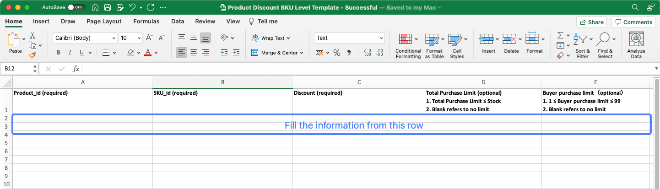Toggle Italic formatting
Viewport: 660px width, 189px height.
[70, 53]
